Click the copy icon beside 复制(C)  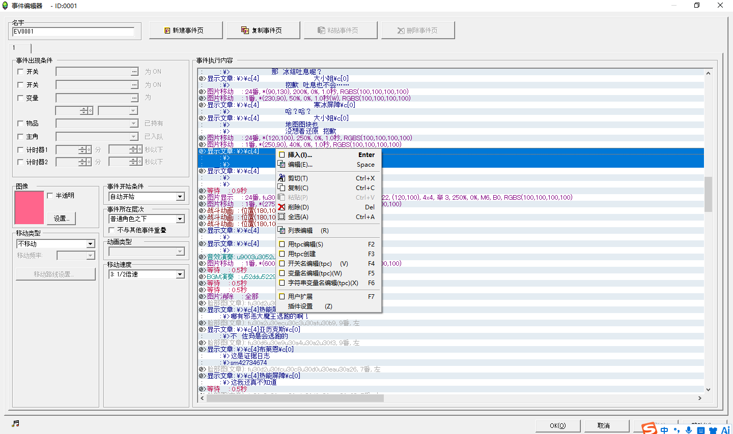281,188
